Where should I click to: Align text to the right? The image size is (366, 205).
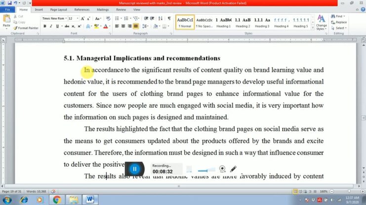(x=129, y=26)
